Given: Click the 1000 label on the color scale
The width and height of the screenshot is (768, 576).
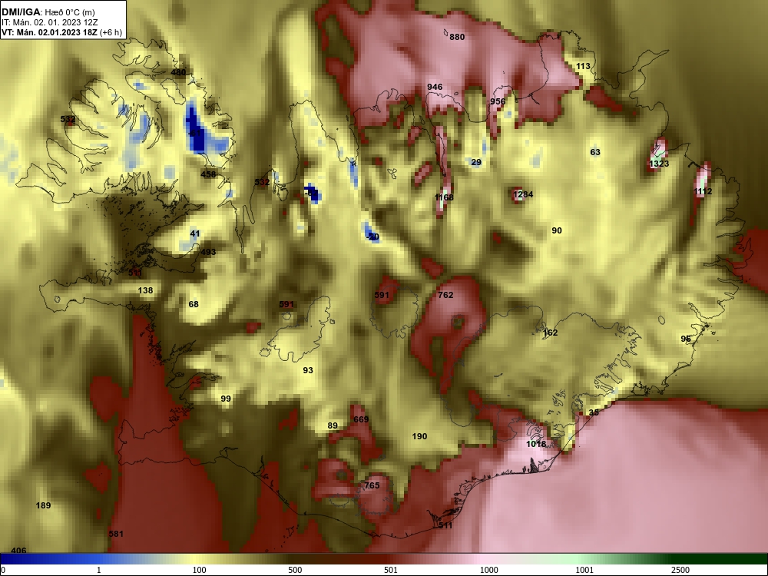Looking at the screenshot, I should (488, 570).
